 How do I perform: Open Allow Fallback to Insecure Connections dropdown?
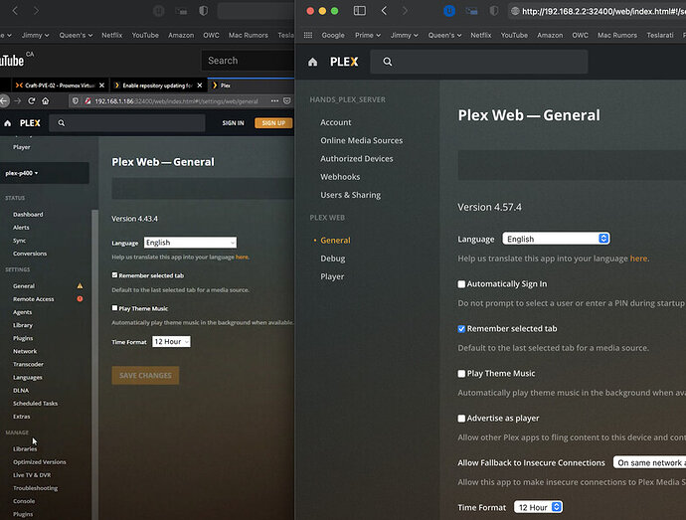coord(649,462)
